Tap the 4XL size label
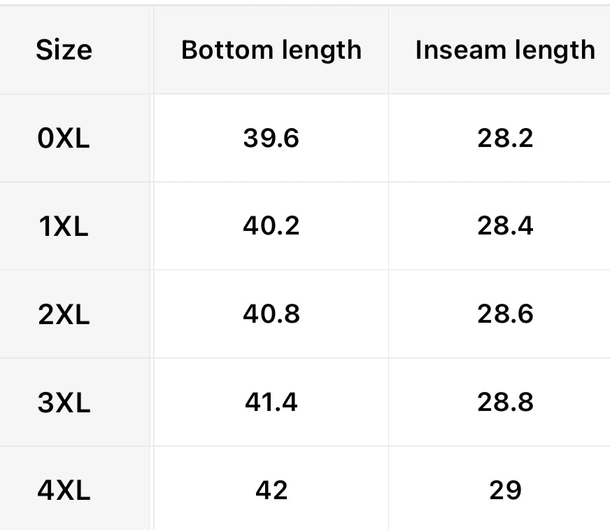Image resolution: width=610 pixels, height=530 pixels. point(64,490)
